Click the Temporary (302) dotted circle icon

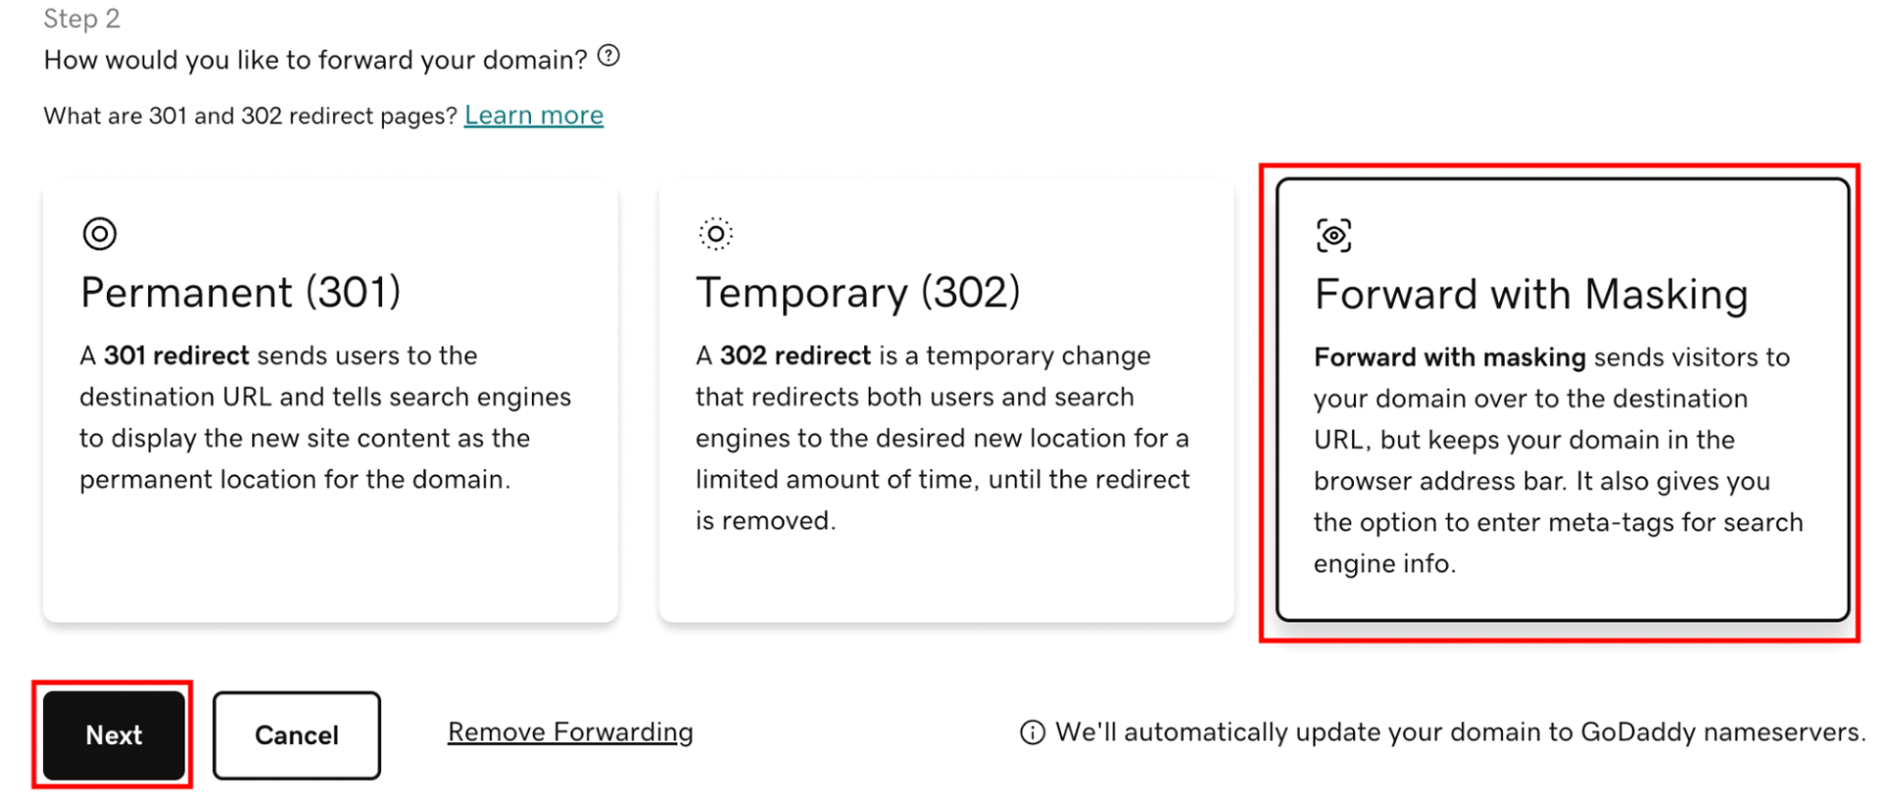(716, 234)
